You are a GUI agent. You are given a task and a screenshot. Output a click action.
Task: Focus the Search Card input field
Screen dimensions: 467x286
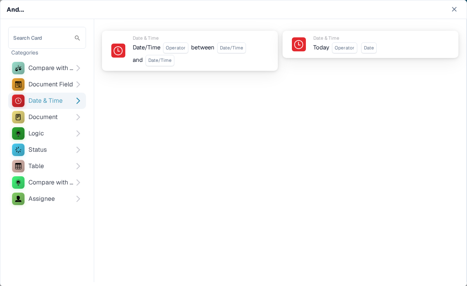pyautogui.click(x=47, y=38)
